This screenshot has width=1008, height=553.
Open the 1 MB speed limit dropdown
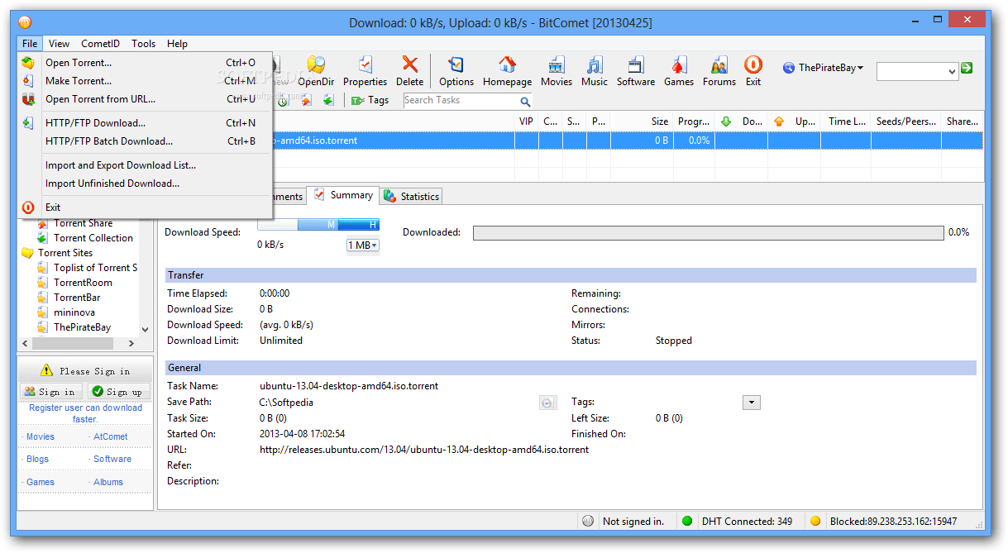pyautogui.click(x=362, y=246)
